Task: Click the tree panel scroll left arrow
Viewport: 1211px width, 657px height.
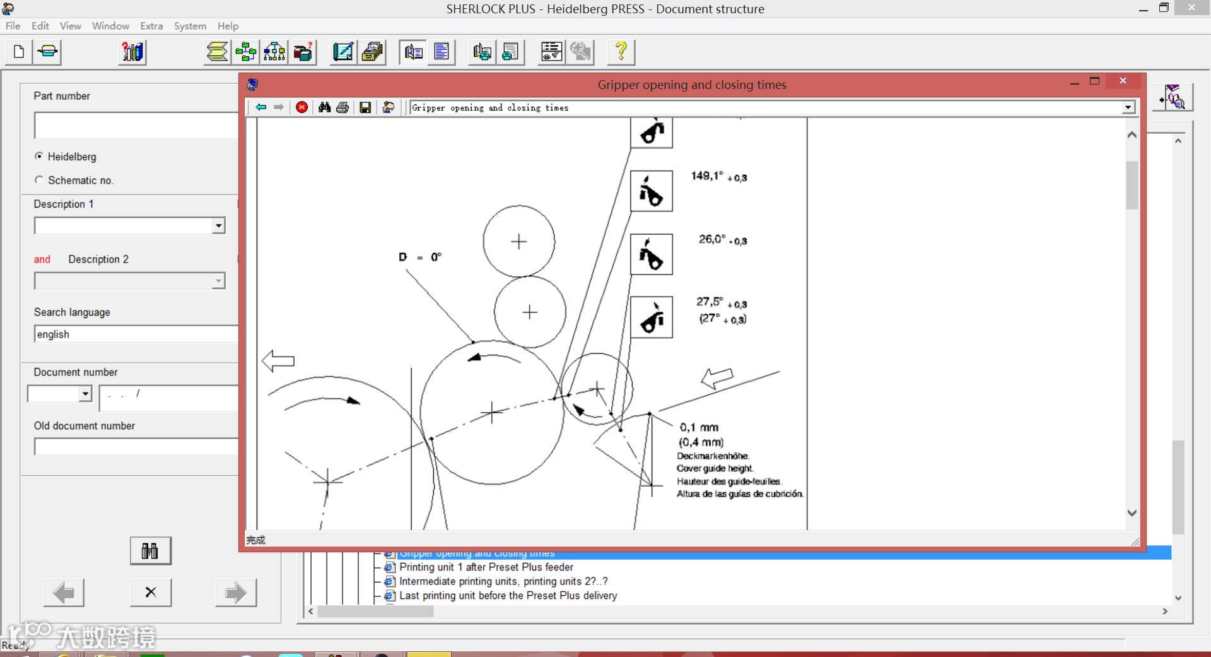Action: pyautogui.click(x=310, y=612)
